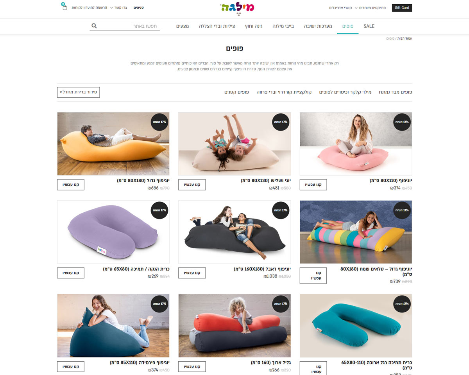The width and height of the screenshot is (469, 375).
Task: Expand the פרויקטים מיוחדים dropdown
Action: 371,8
